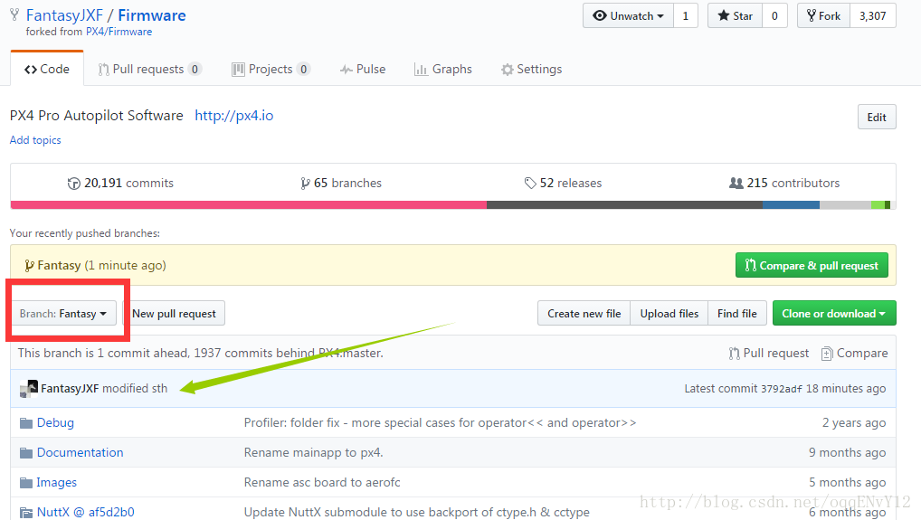Open the Images folder
This screenshot has height=520, width=921.
pyautogui.click(x=56, y=482)
